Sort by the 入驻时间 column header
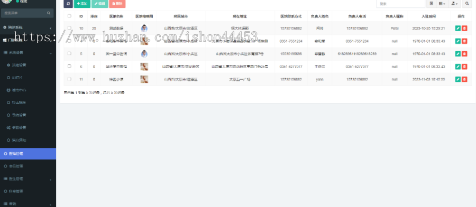 pyautogui.click(x=428, y=16)
